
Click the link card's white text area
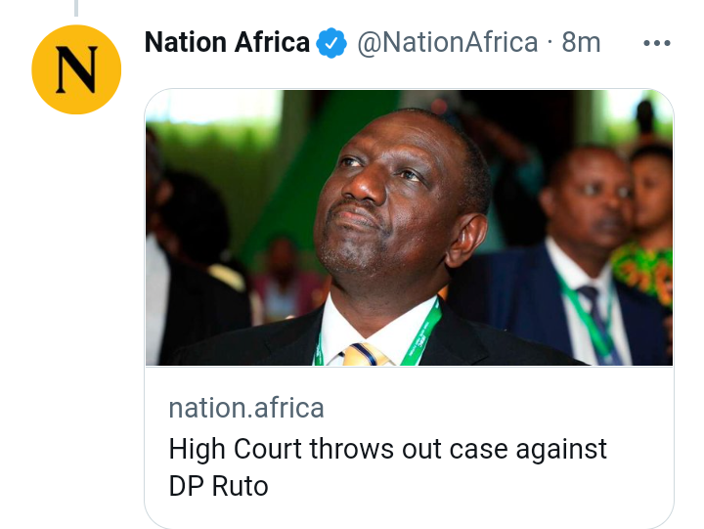coord(409,447)
